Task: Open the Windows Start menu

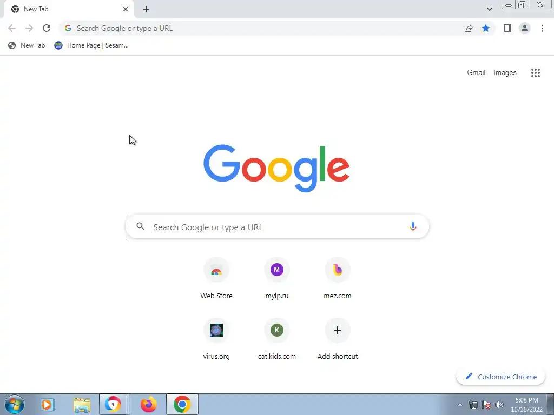Action: click(x=15, y=404)
